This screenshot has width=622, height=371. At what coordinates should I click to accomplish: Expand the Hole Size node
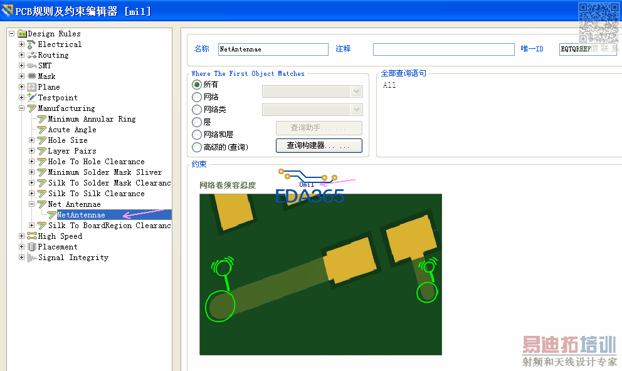pyautogui.click(x=32, y=140)
